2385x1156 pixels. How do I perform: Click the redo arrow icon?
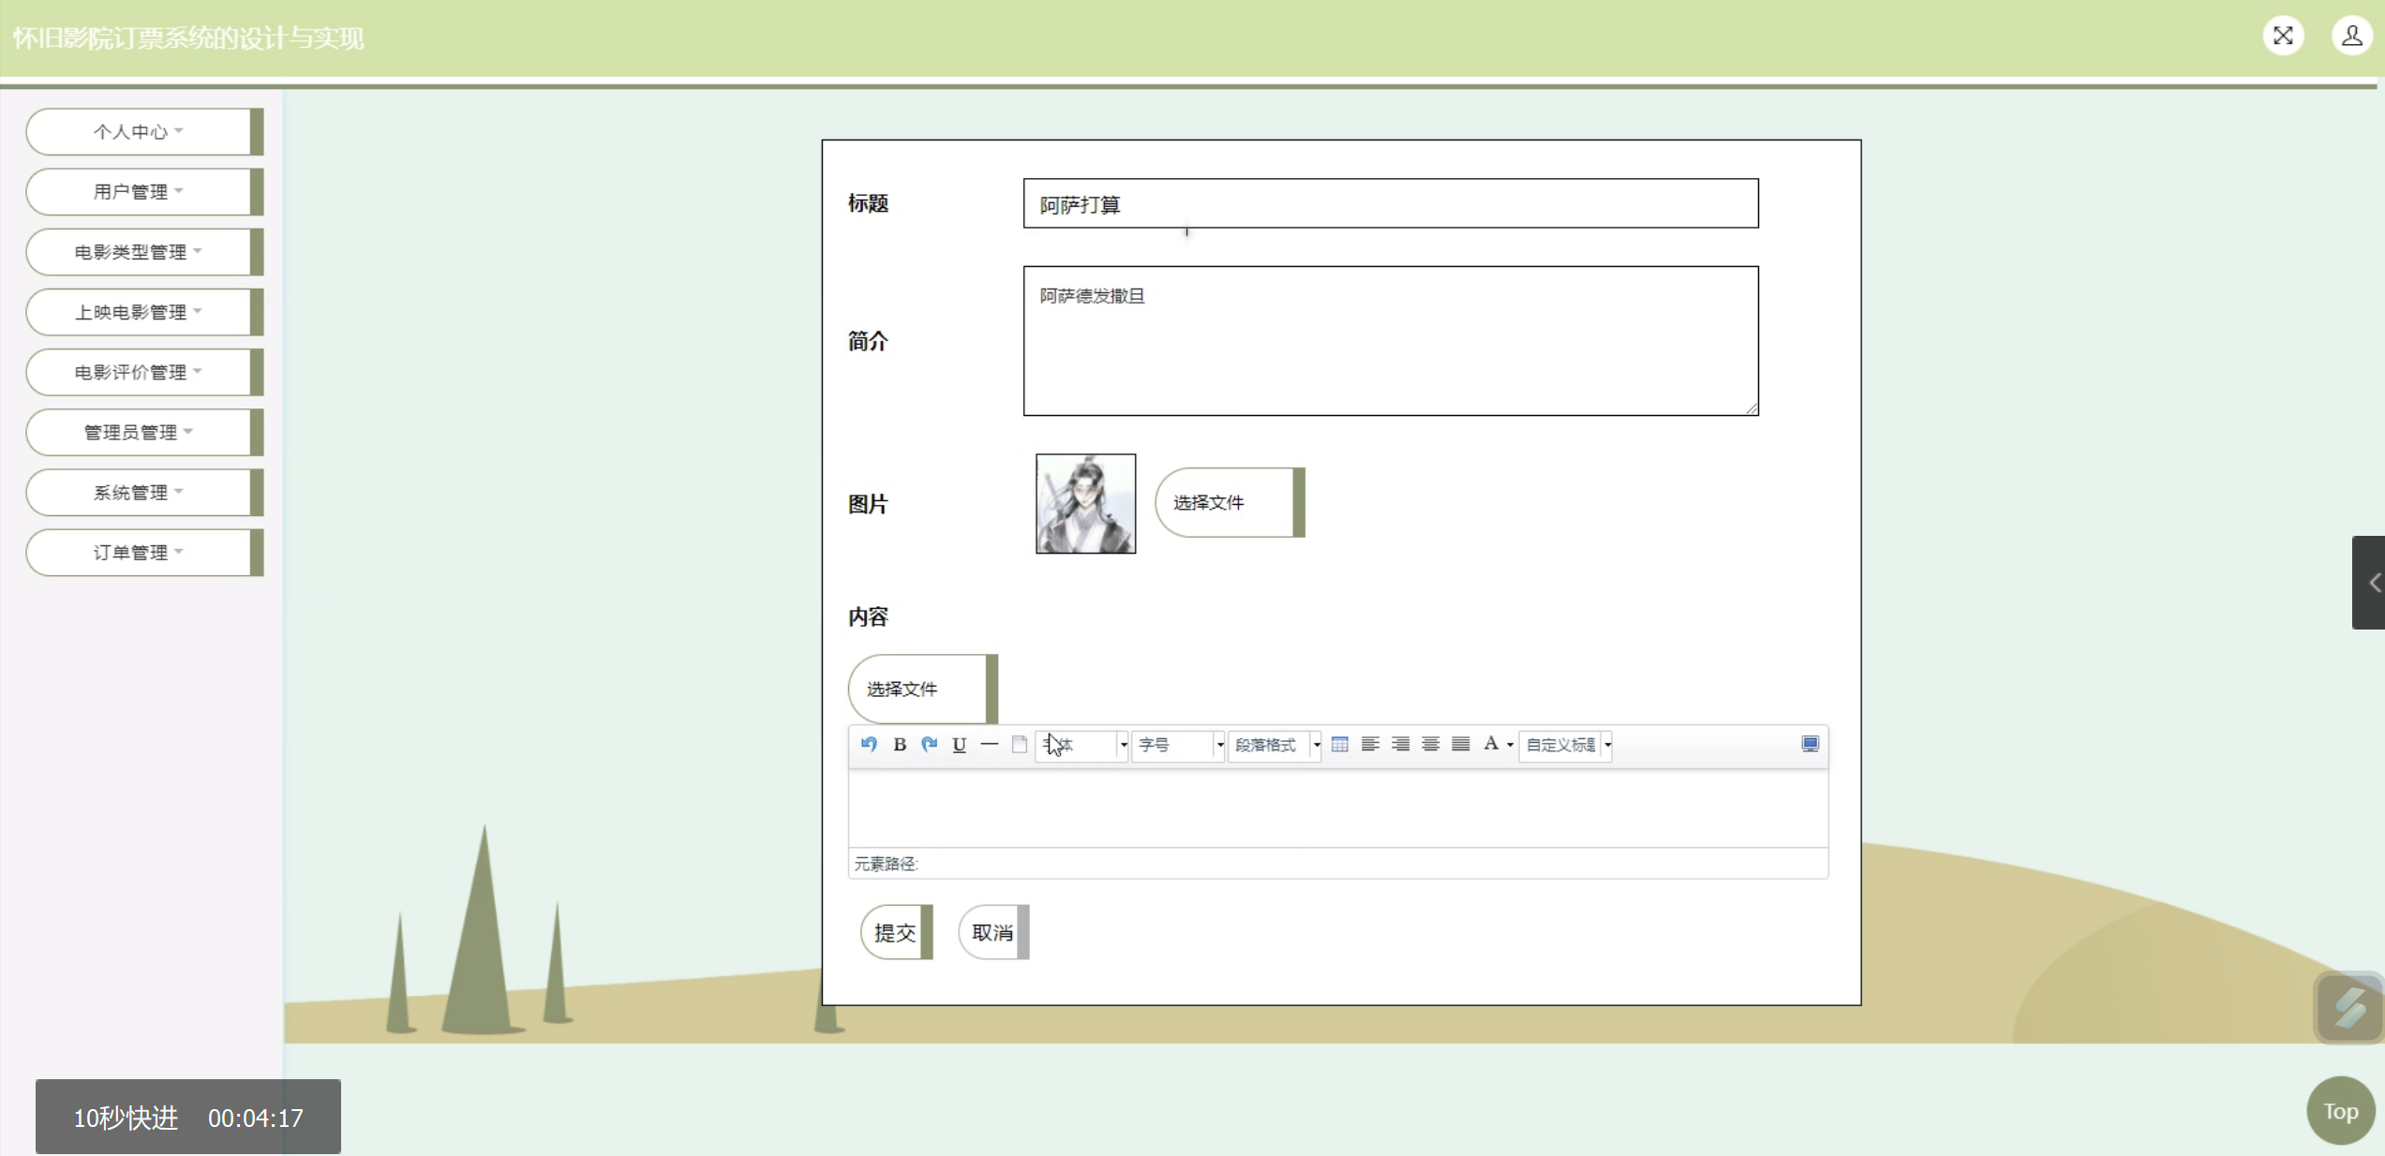pyautogui.click(x=930, y=745)
